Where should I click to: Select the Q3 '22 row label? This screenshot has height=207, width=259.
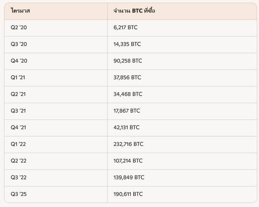pyautogui.click(x=18, y=177)
